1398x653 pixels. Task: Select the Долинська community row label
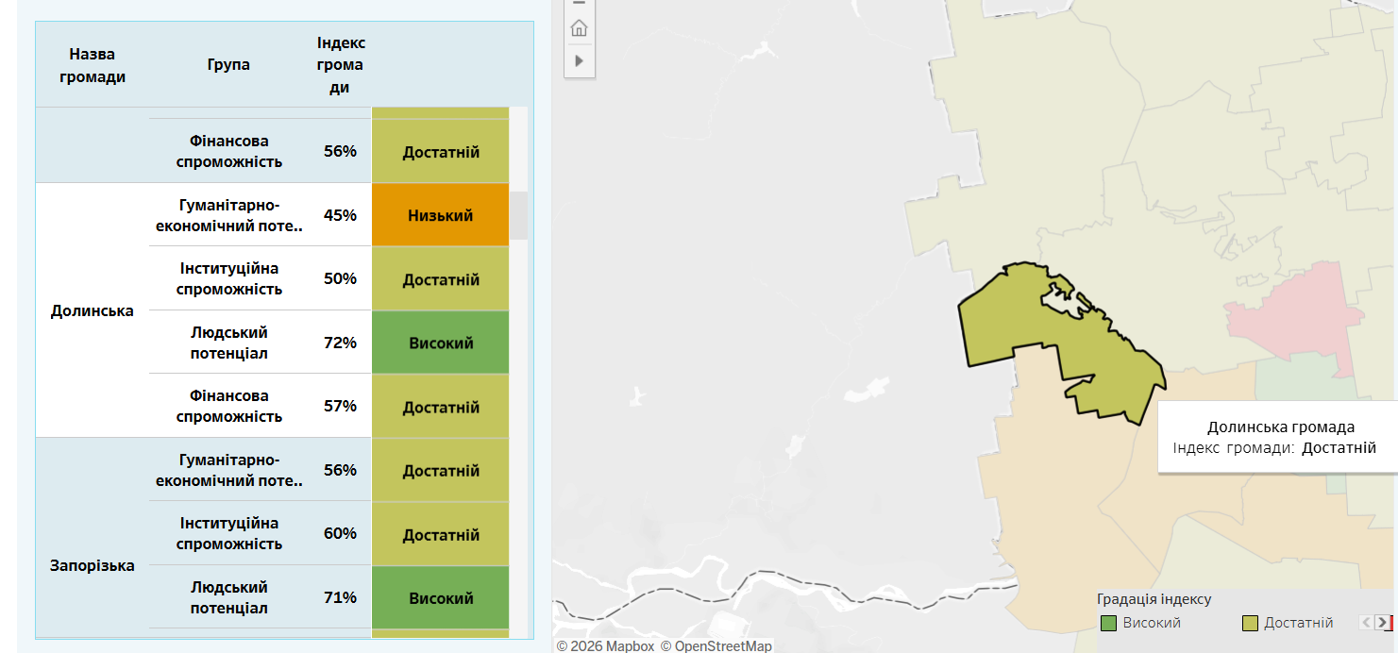pyautogui.click(x=93, y=310)
